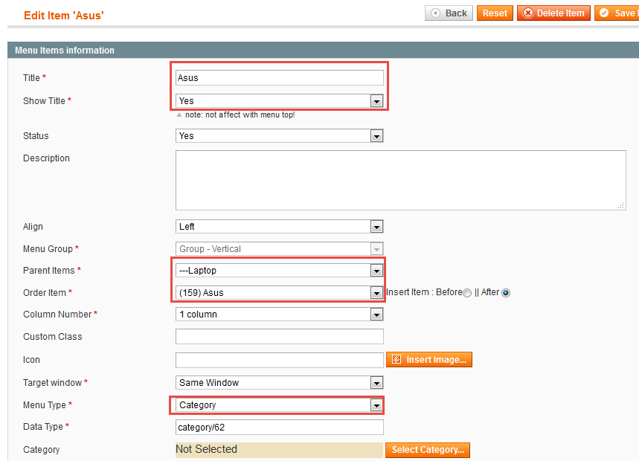Image resolution: width=639 pixels, height=461 pixels.
Task: Select the Insert Item After radio button
Action: [506, 293]
